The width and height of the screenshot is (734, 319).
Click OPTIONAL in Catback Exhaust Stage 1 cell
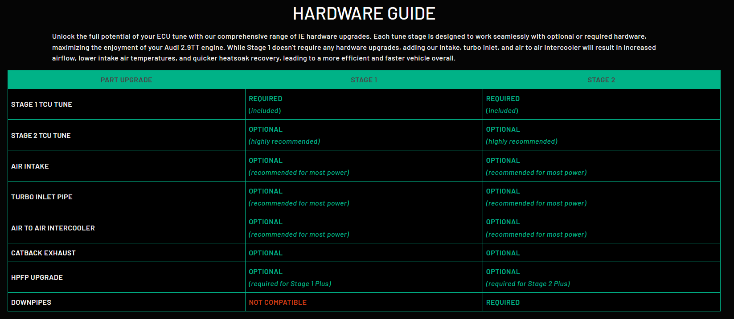(x=266, y=253)
